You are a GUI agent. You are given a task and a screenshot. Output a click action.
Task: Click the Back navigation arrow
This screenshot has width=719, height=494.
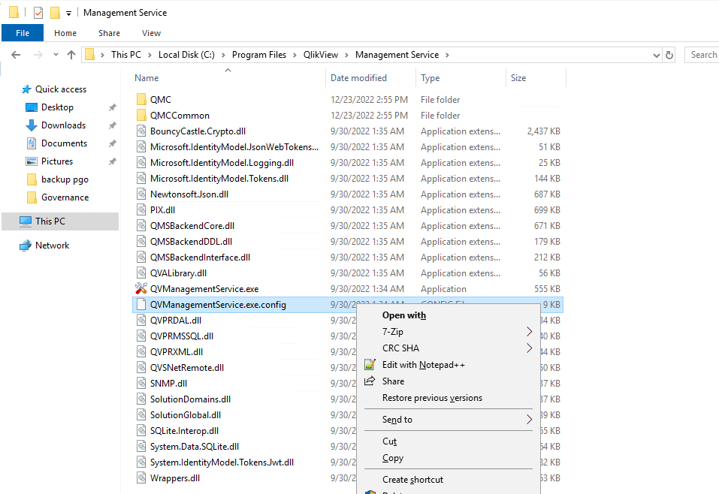(16, 55)
